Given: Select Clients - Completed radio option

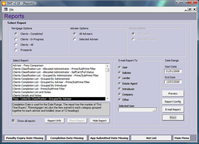Looking at the screenshot, I should tap(16, 34).
